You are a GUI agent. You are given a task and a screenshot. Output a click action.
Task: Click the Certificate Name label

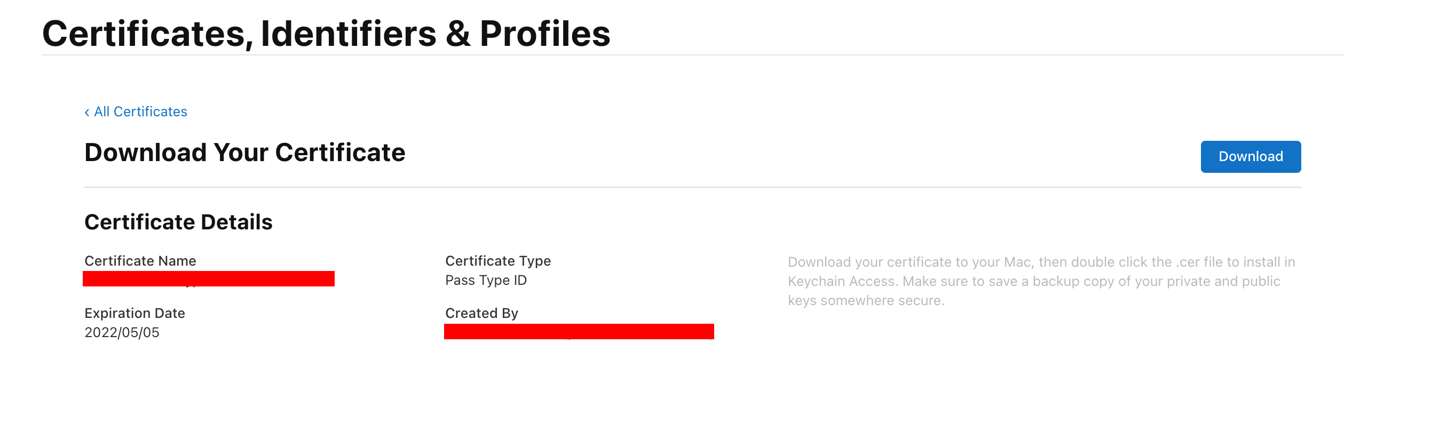tap(140, 261)
